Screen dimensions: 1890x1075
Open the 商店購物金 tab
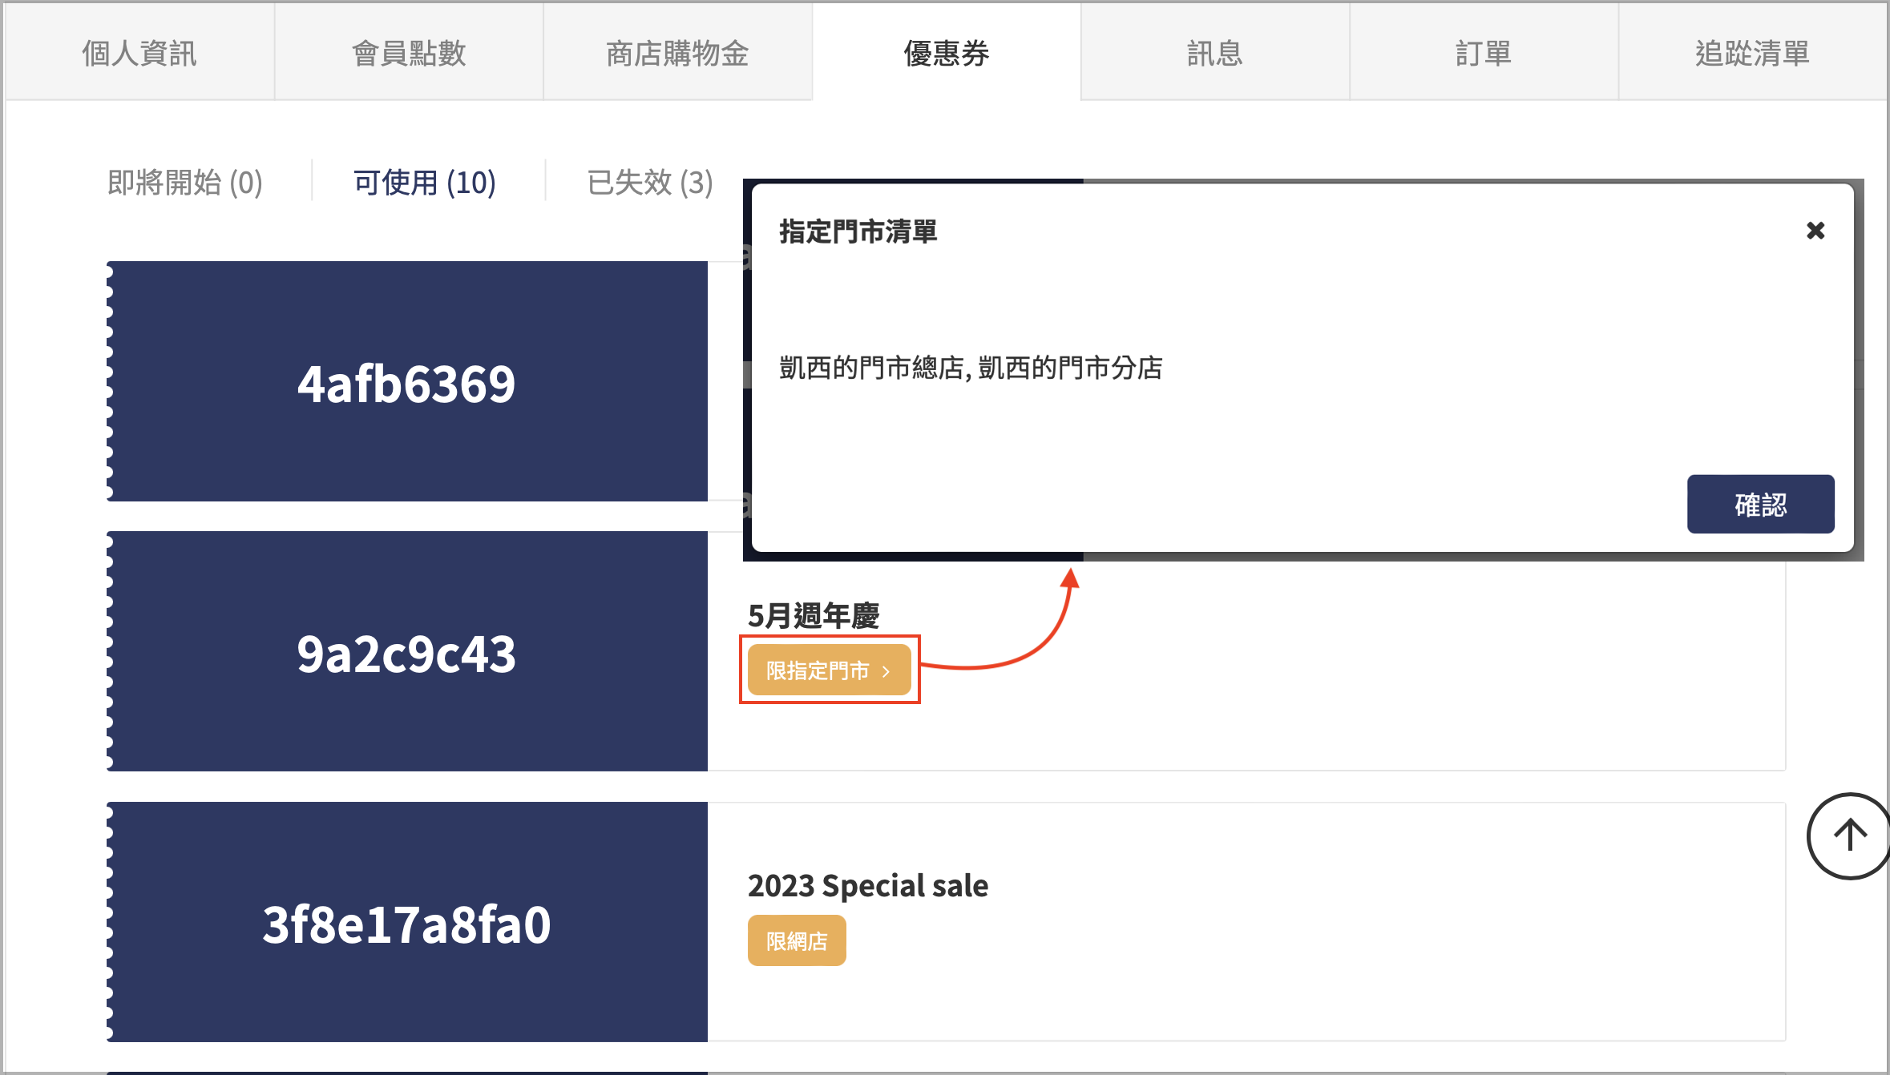pos(677,53)
